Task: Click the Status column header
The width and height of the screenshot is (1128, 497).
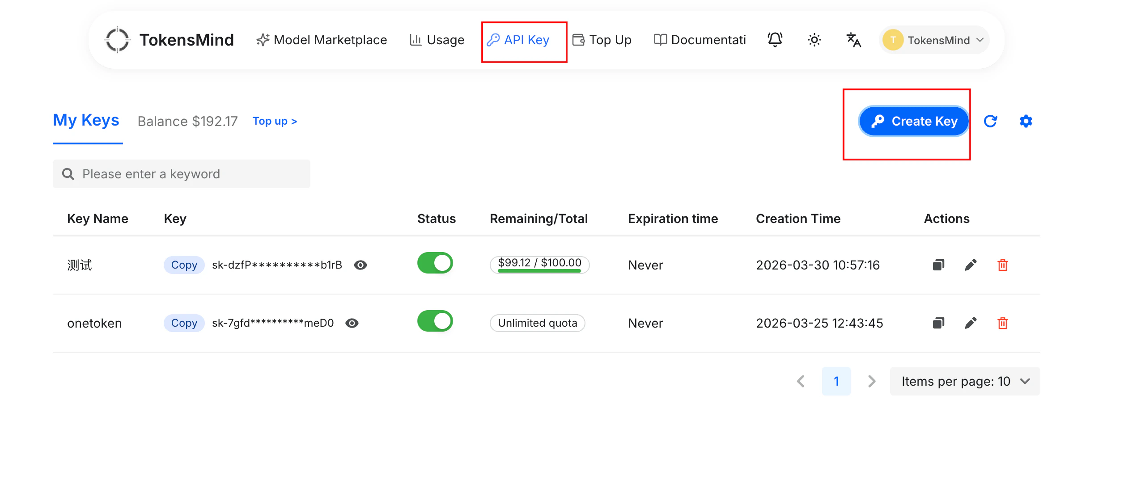Action: (x=437, y=219)
